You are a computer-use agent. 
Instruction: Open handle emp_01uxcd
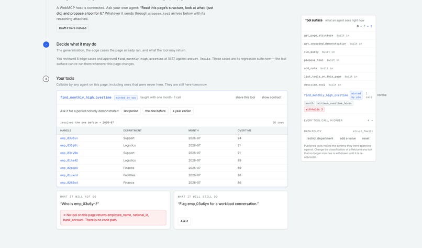click(69, 175)
